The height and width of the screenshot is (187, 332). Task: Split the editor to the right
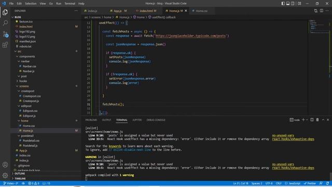click(322, 11)
